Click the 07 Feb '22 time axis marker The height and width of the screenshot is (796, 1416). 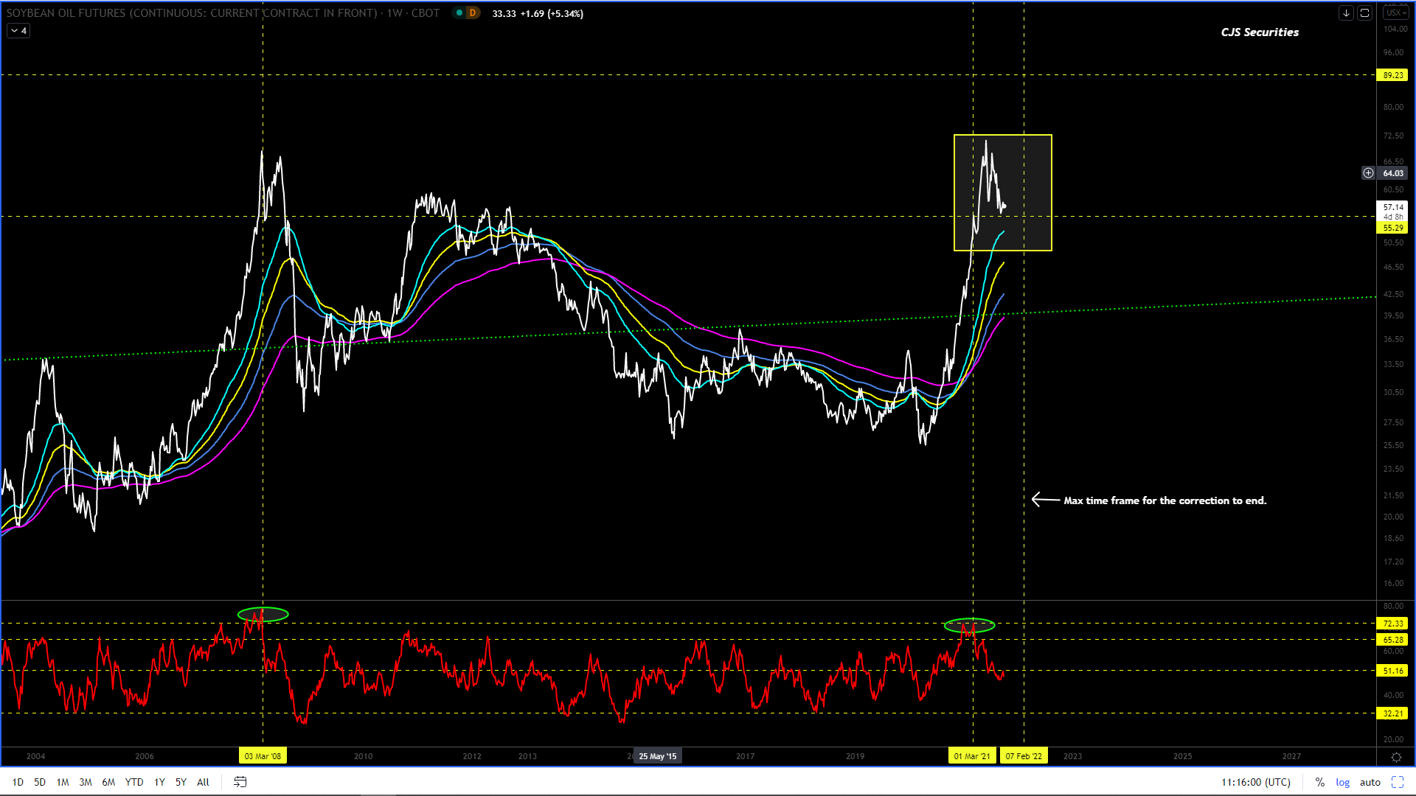tap(1024, 756)
